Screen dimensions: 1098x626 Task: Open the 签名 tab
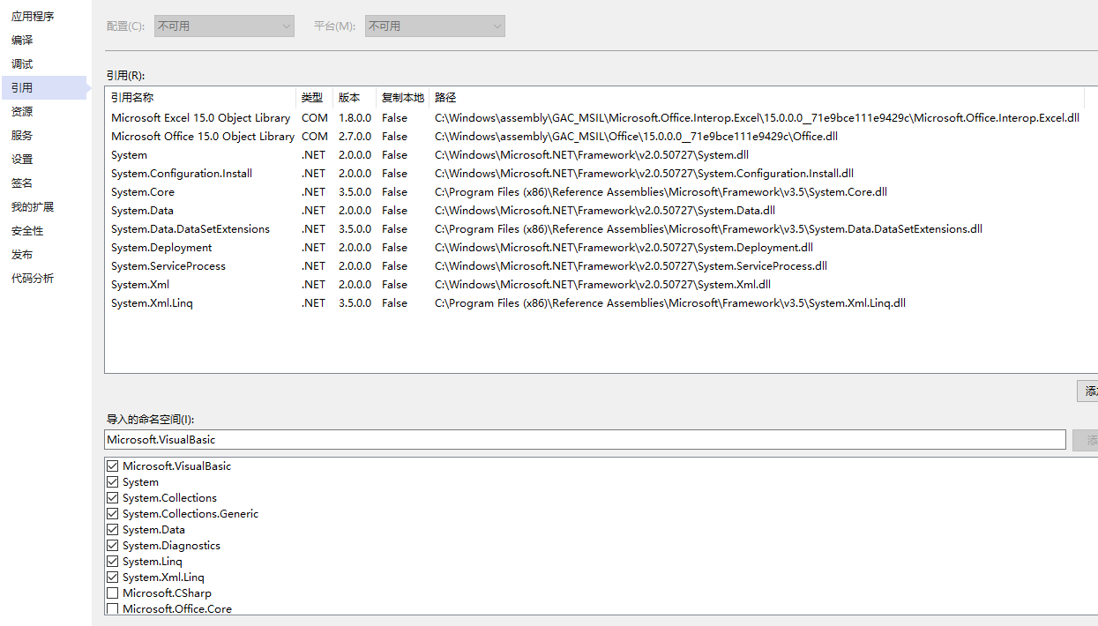(22, 183)
